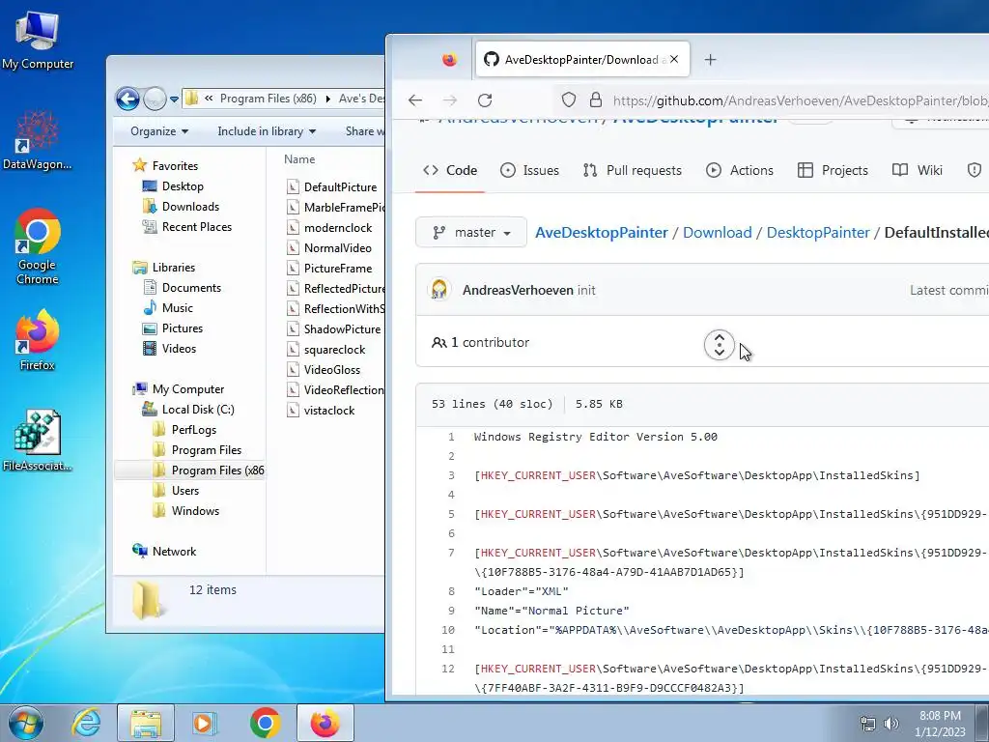Go back in Firefox

415,100
